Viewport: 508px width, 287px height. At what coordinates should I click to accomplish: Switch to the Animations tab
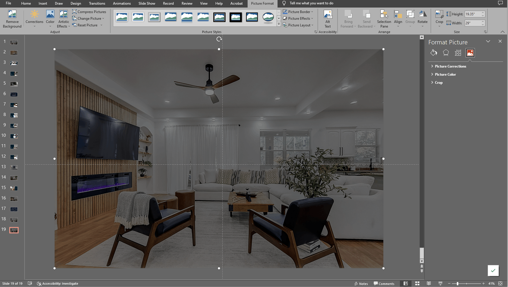click(x=122, y=3)
